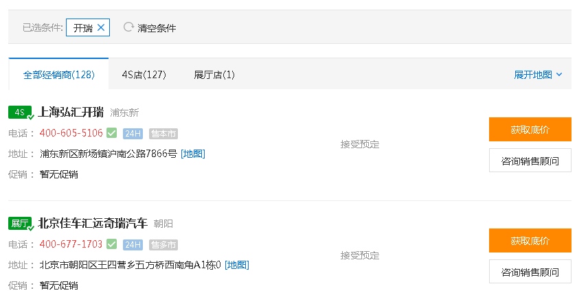Image resolution: width=577 pixels, height=306 pixels.
Task: Click the 清空条件 refresh icon
Action: [128, 27]
